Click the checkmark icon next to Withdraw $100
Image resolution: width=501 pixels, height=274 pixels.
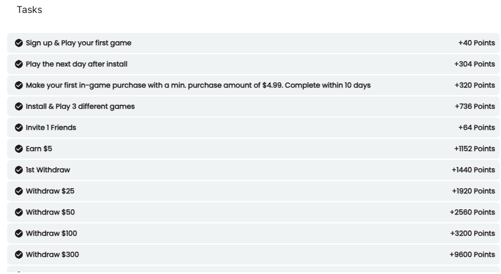coord(19,233)
